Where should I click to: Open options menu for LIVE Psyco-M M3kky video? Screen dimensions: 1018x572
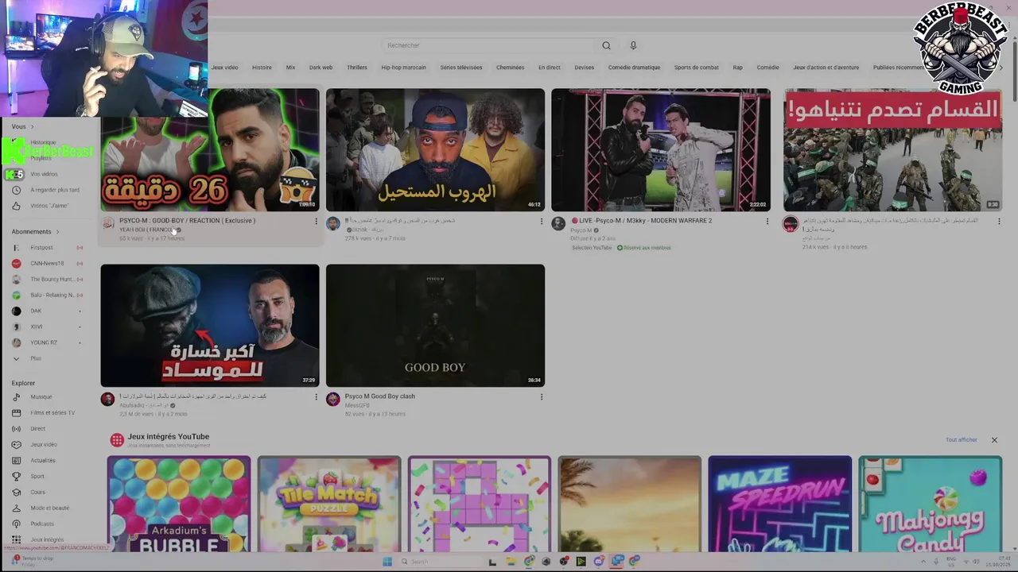[x=767, y=222]
